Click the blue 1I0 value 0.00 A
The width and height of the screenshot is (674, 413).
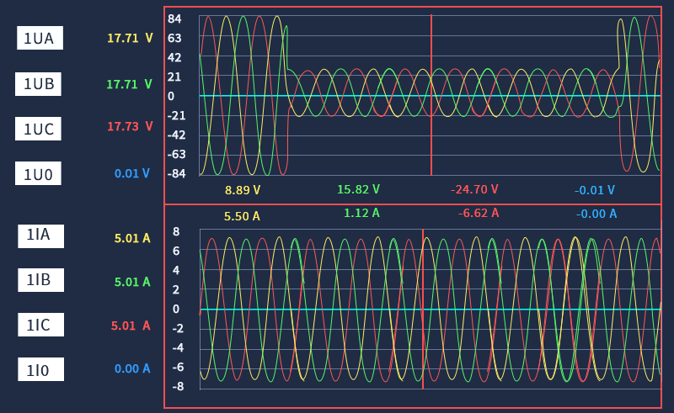(132, 368)
